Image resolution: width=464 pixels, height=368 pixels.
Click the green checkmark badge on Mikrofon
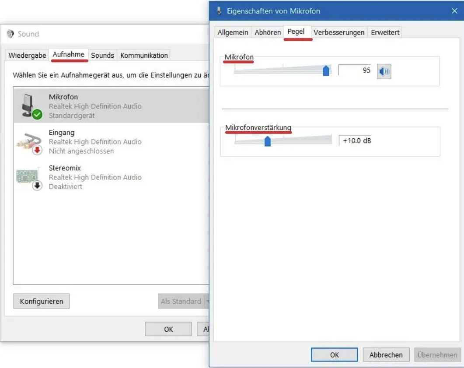point(37,114)
